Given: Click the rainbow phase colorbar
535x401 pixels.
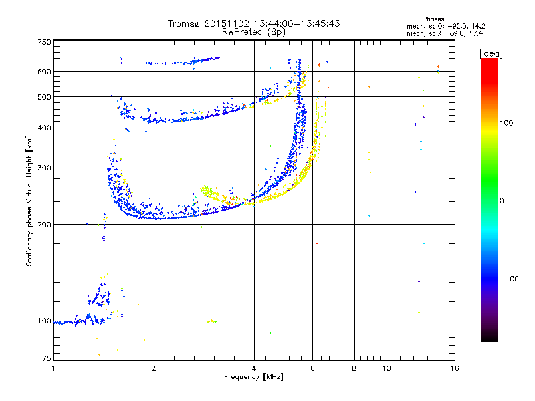Looking at the screenshot, I should [x=490, y=199].
